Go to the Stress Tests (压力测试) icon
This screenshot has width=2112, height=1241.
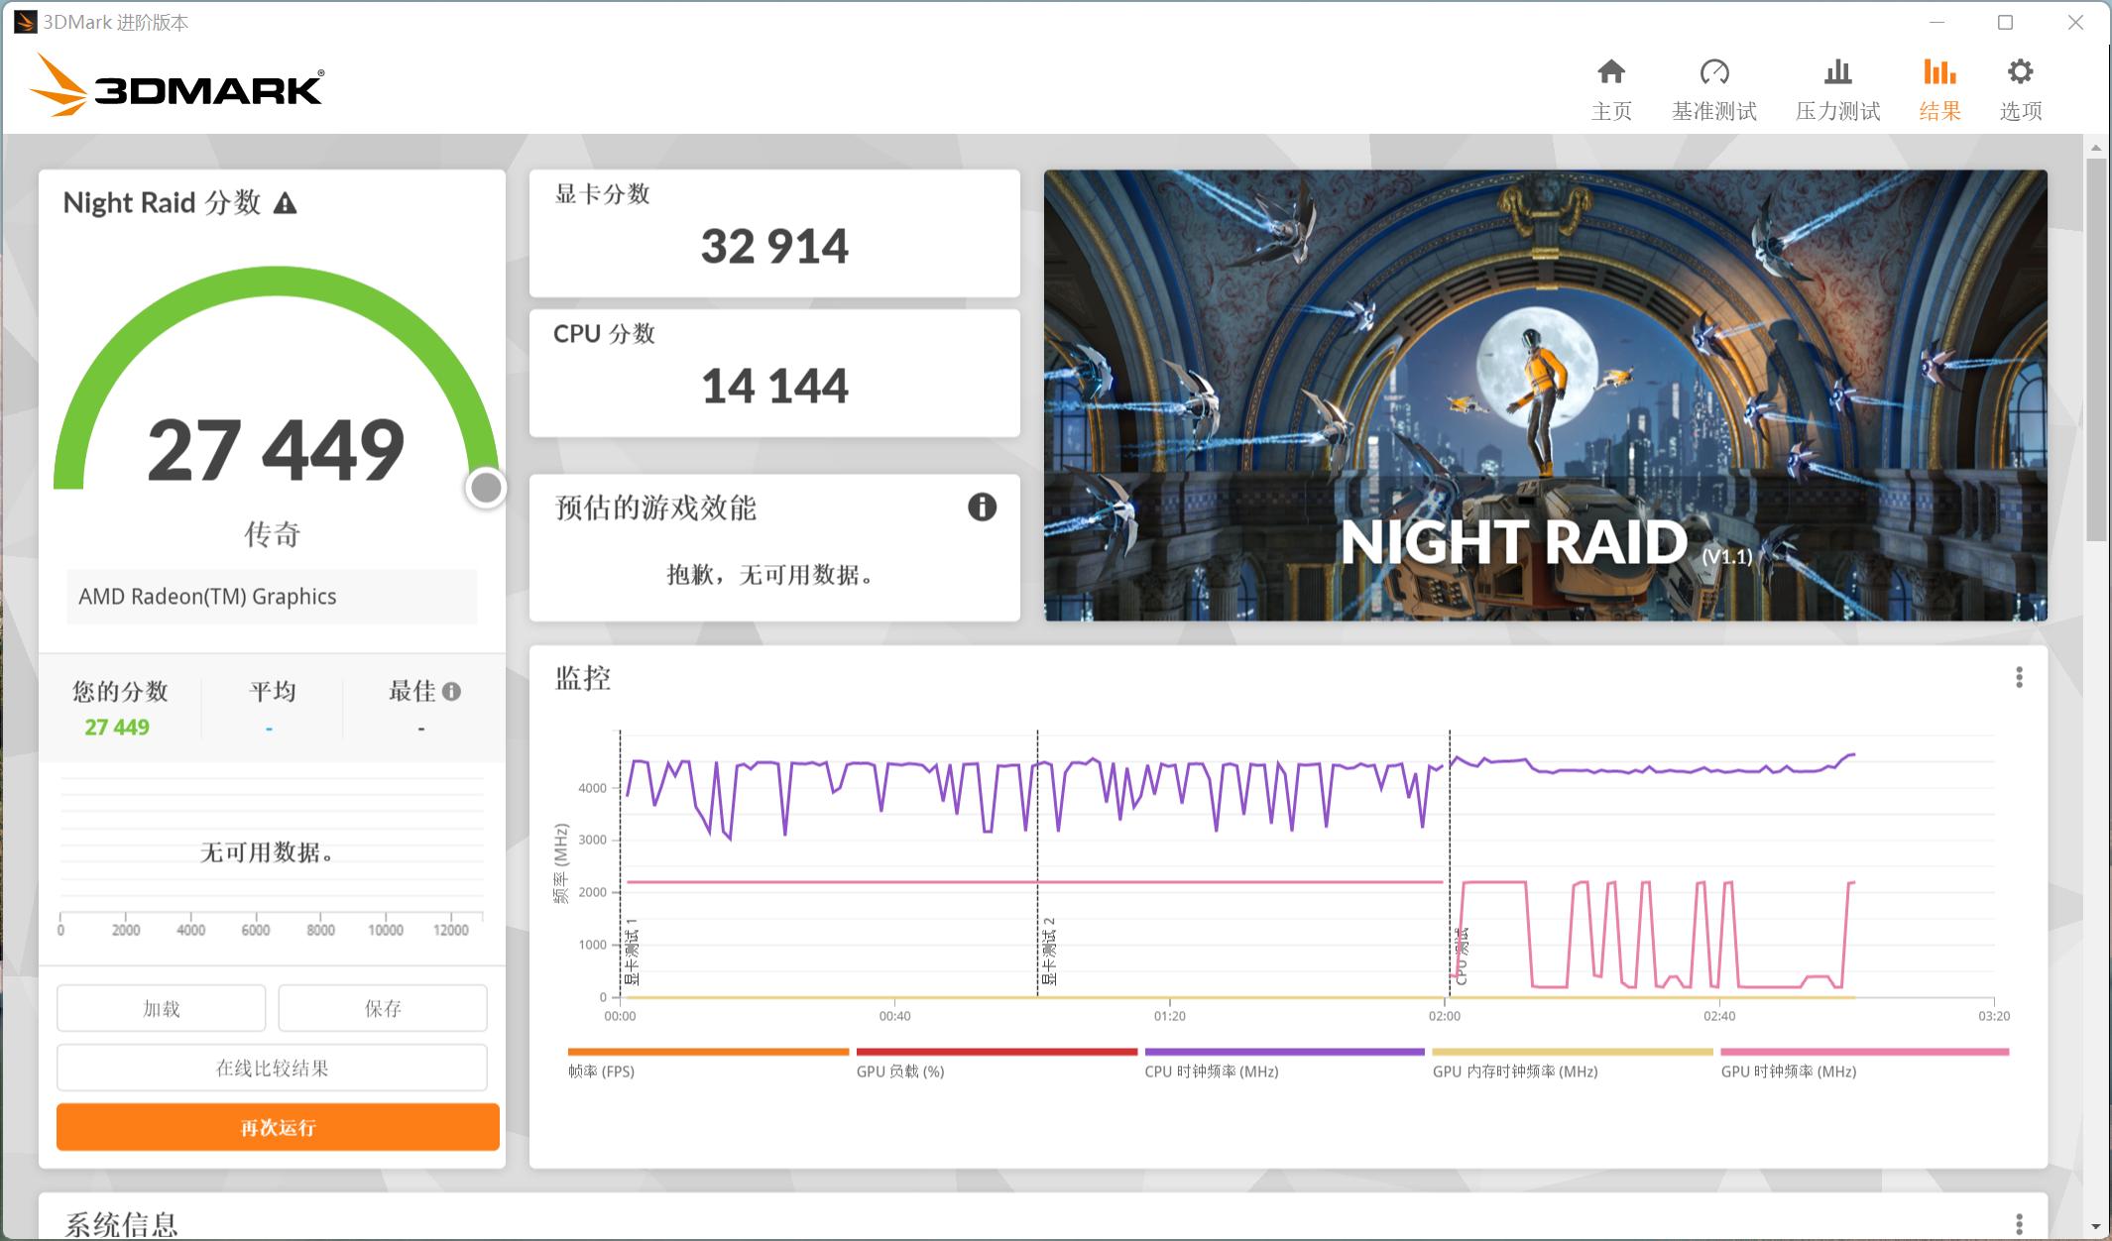pos(1837,72)
